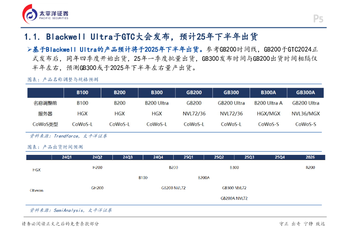Select the B300 column header
350x234 pixels.
[x=157, y=93]
